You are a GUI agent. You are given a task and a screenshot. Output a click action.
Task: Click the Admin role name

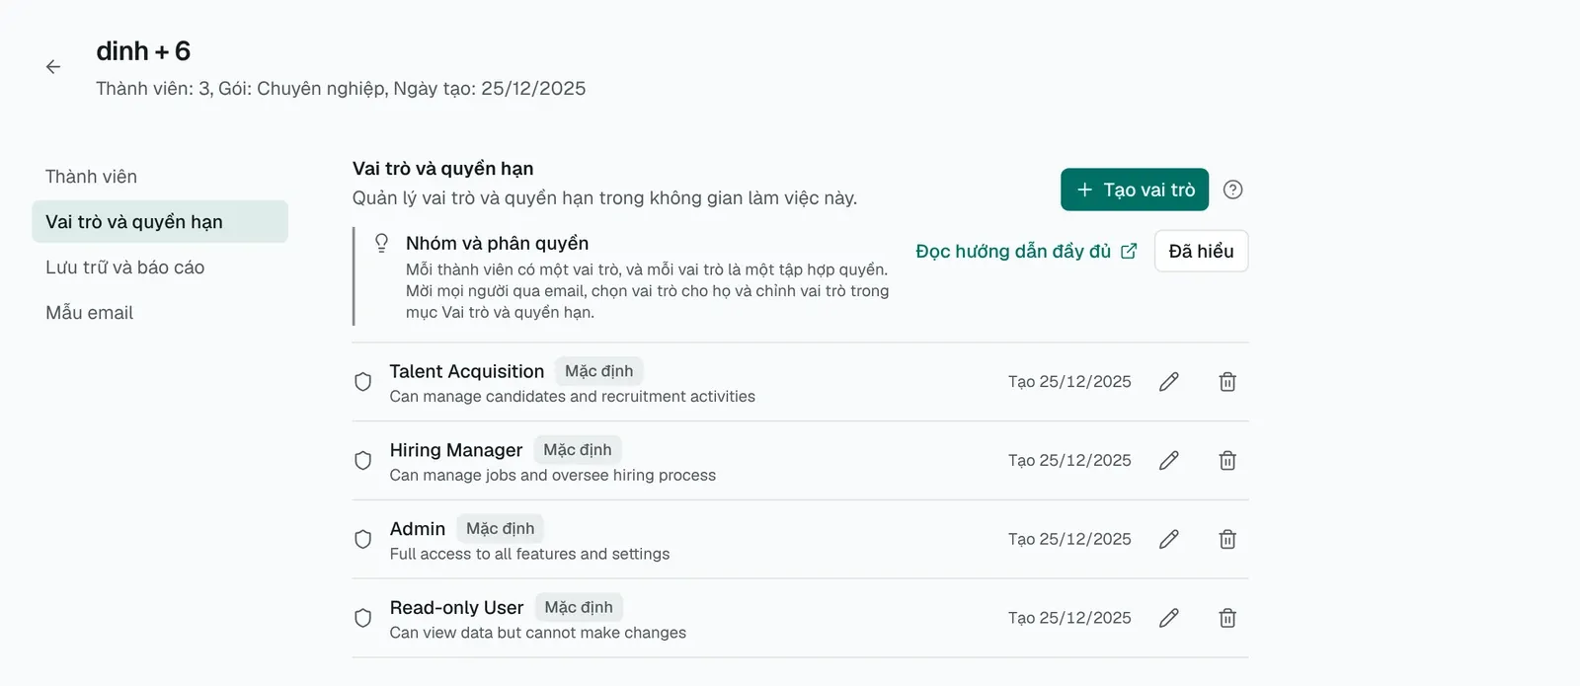click(418, 529)
